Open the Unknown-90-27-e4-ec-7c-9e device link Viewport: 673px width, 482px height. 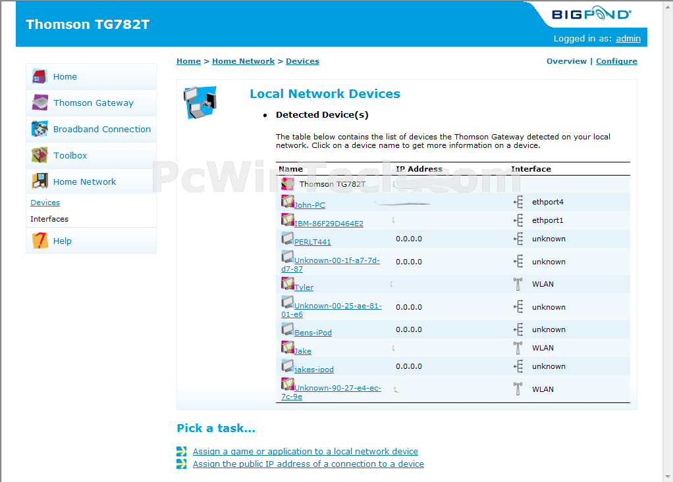pos(331,392)
